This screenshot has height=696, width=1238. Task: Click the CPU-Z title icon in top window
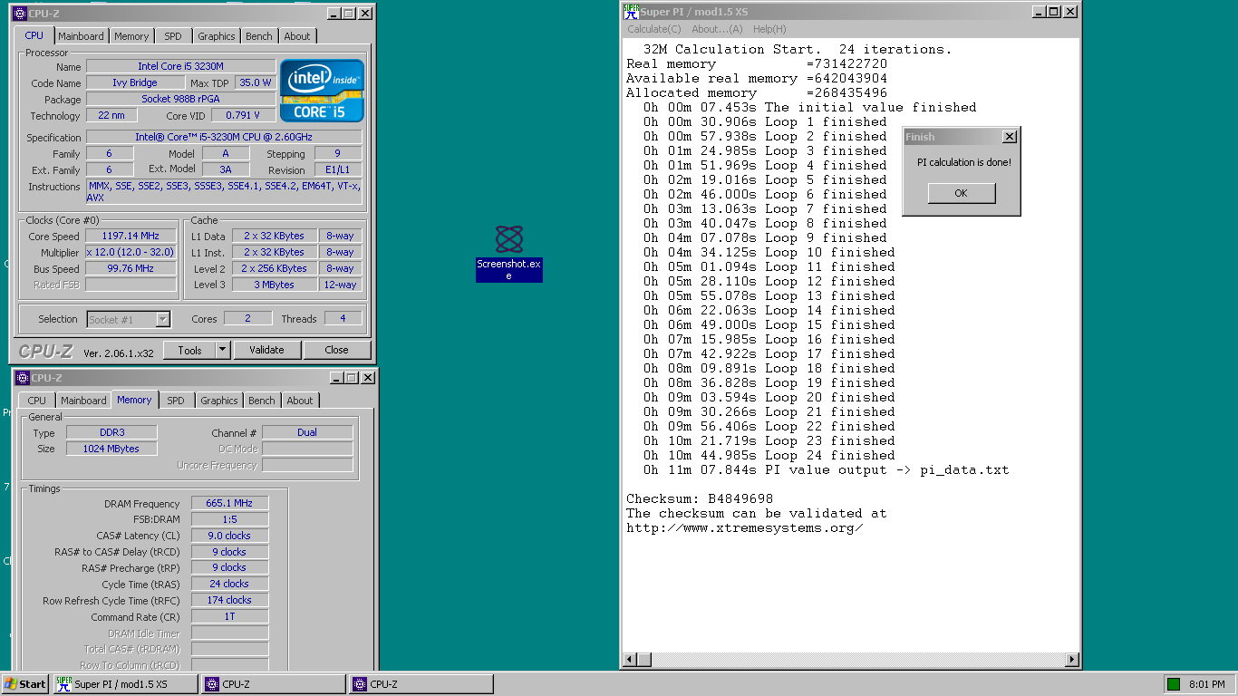coord(21,14)
